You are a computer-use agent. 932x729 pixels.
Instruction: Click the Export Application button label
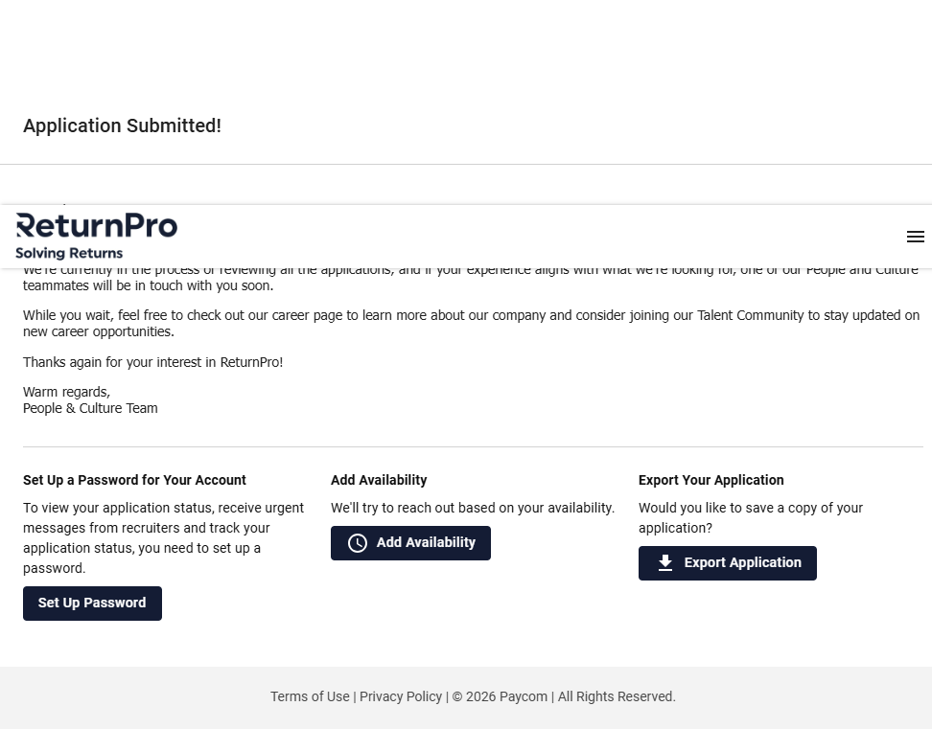click(x=742, y=563)
